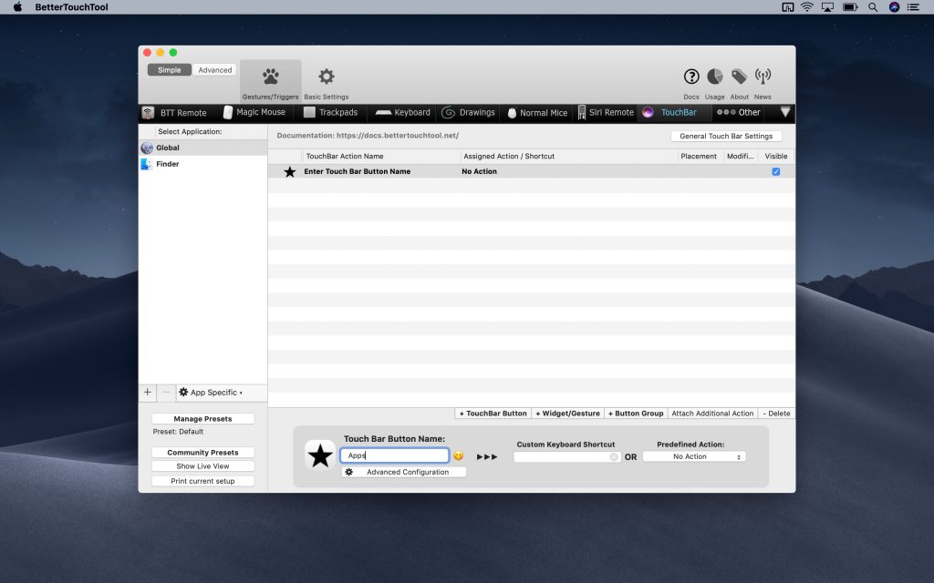Image resolution: width=934 pixels, height=583 pixels.
Task: Switch to Advanced mode
Action: (215, 69)
